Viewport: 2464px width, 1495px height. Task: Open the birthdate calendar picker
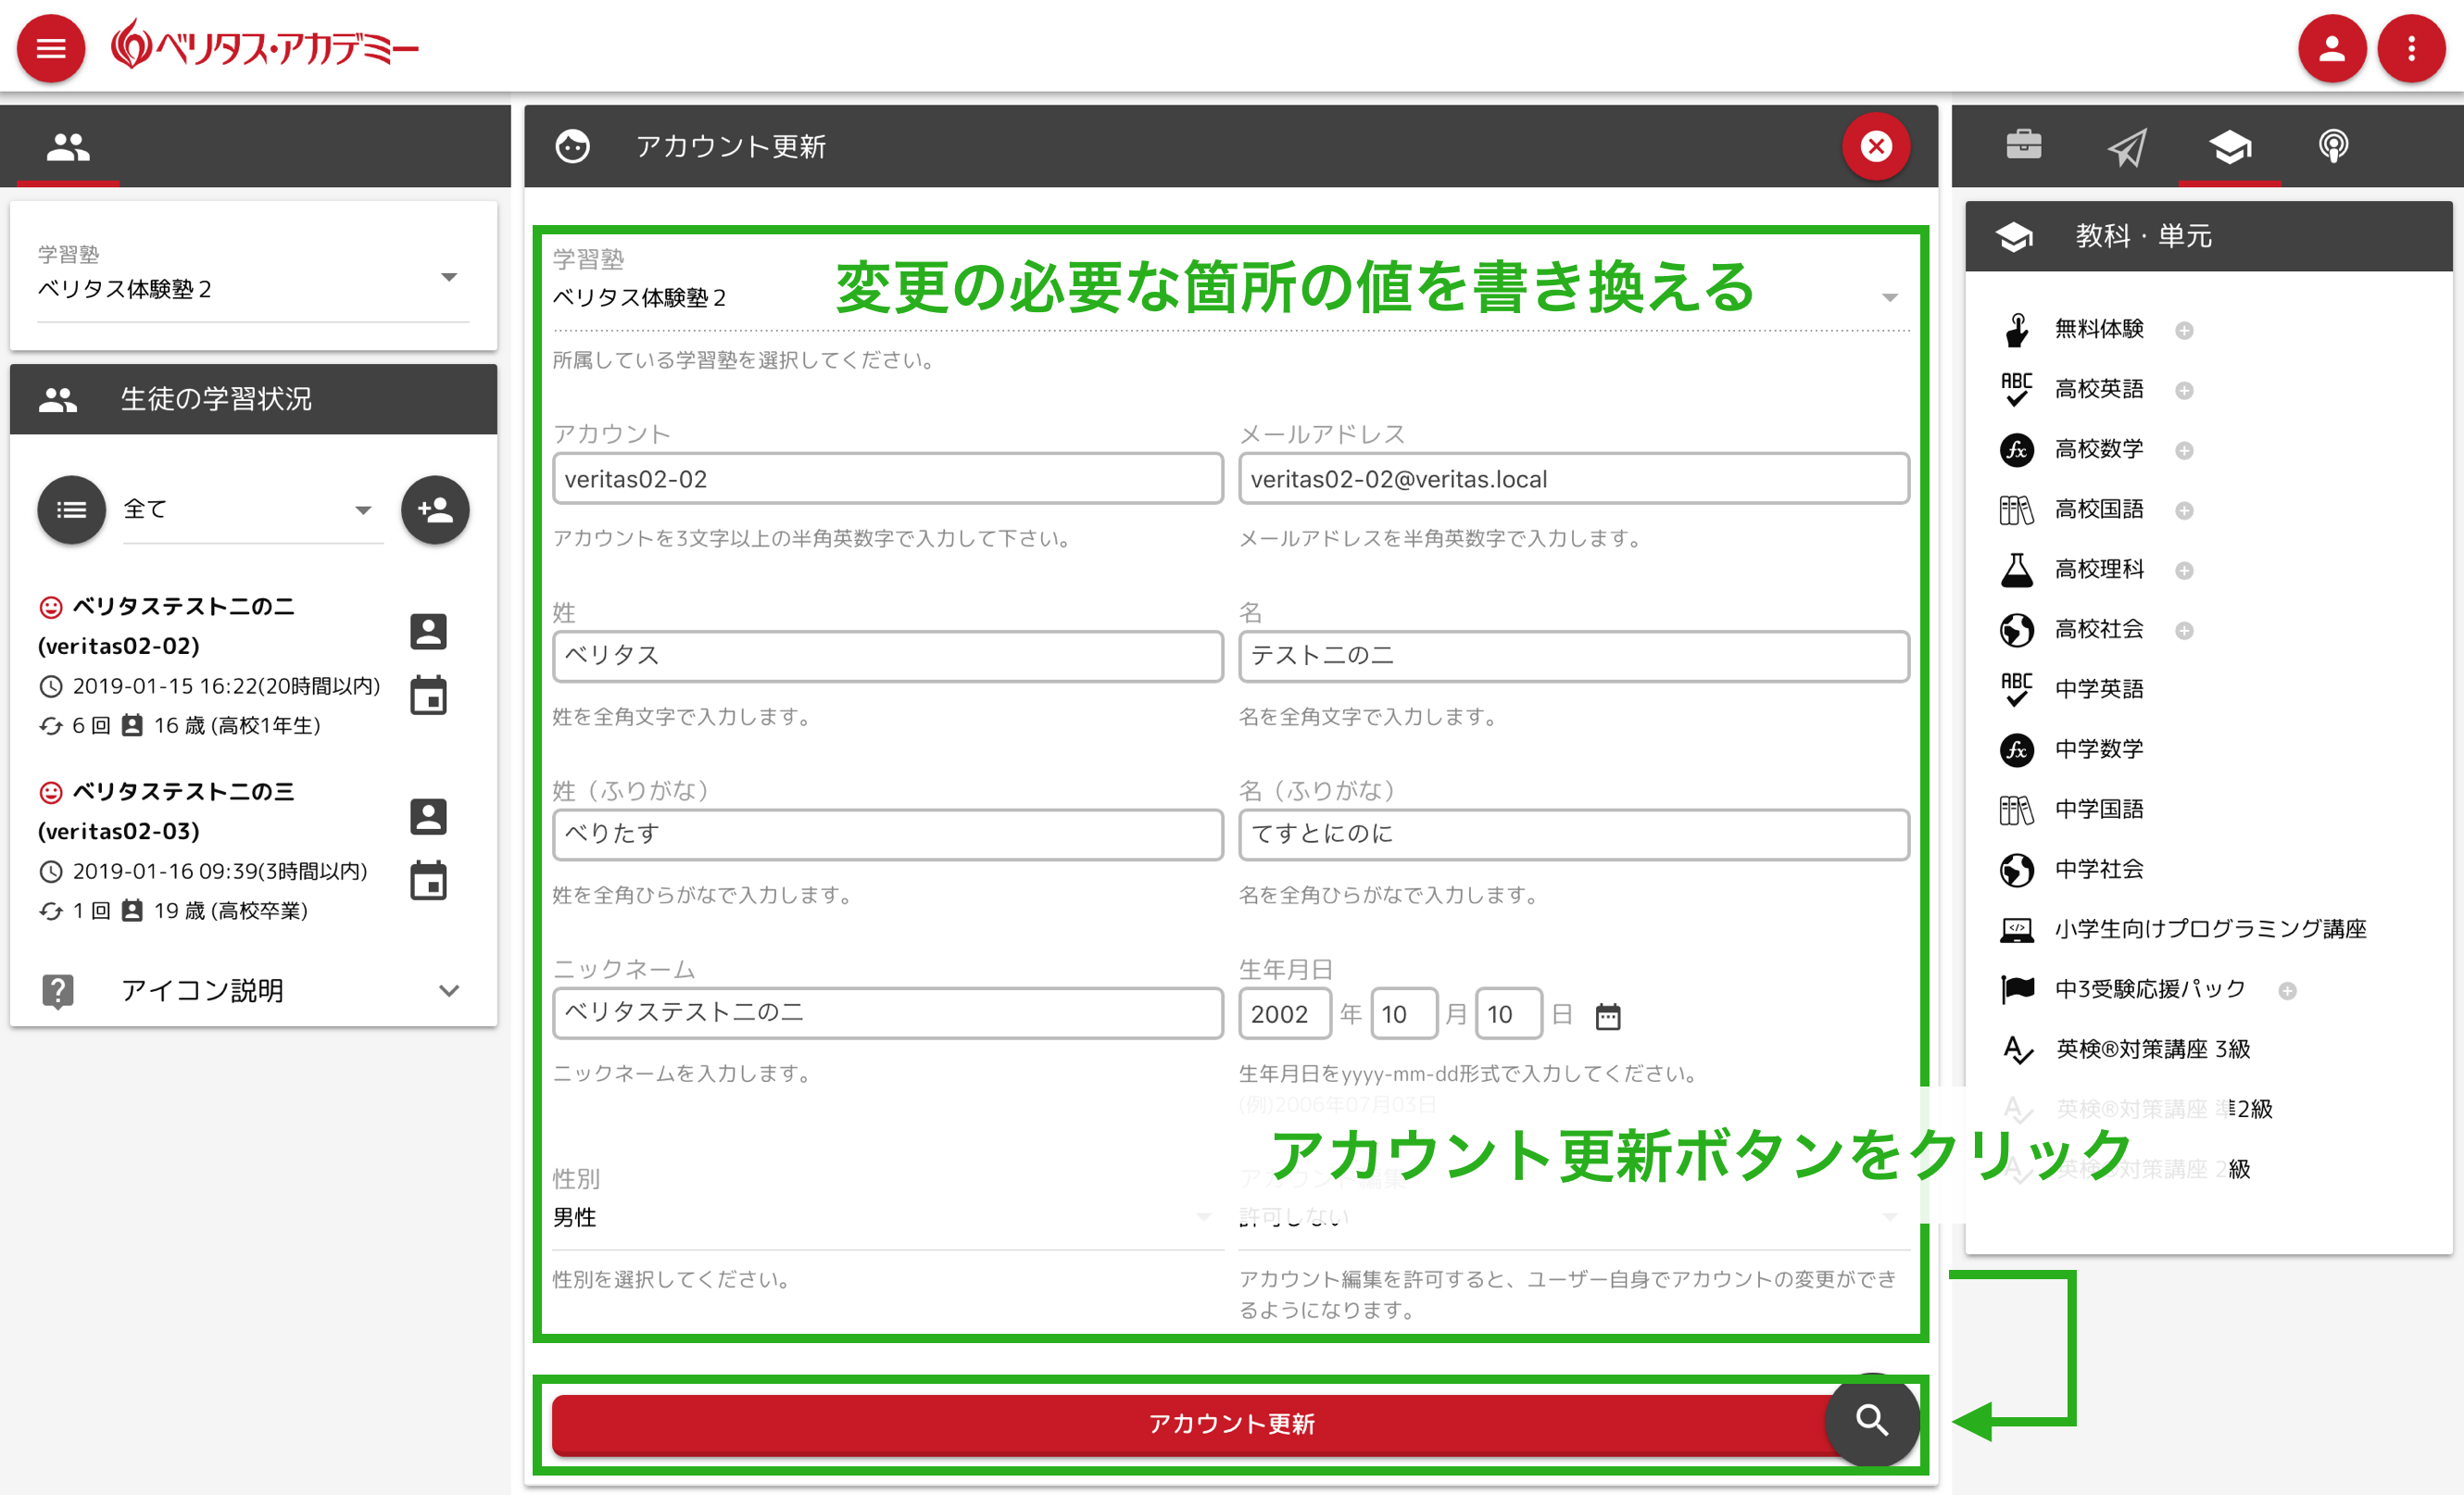[x=1607, y=1016]
